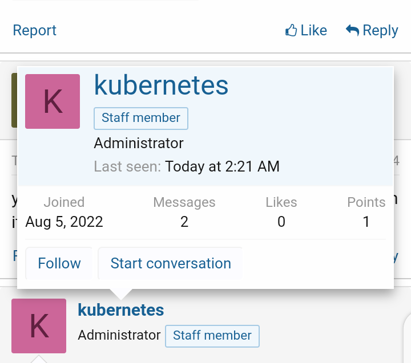This screenshot has height=363, width=411.
Task: Click the thumbs-up Like icon
Action: point(291,30)
